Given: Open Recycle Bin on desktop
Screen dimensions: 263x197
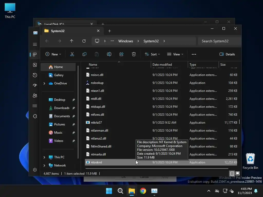Looking at the screenshot, I should 250,161.
